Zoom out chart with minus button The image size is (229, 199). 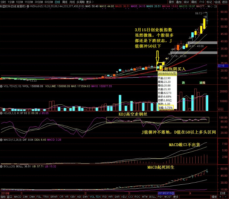click(225, 197)
